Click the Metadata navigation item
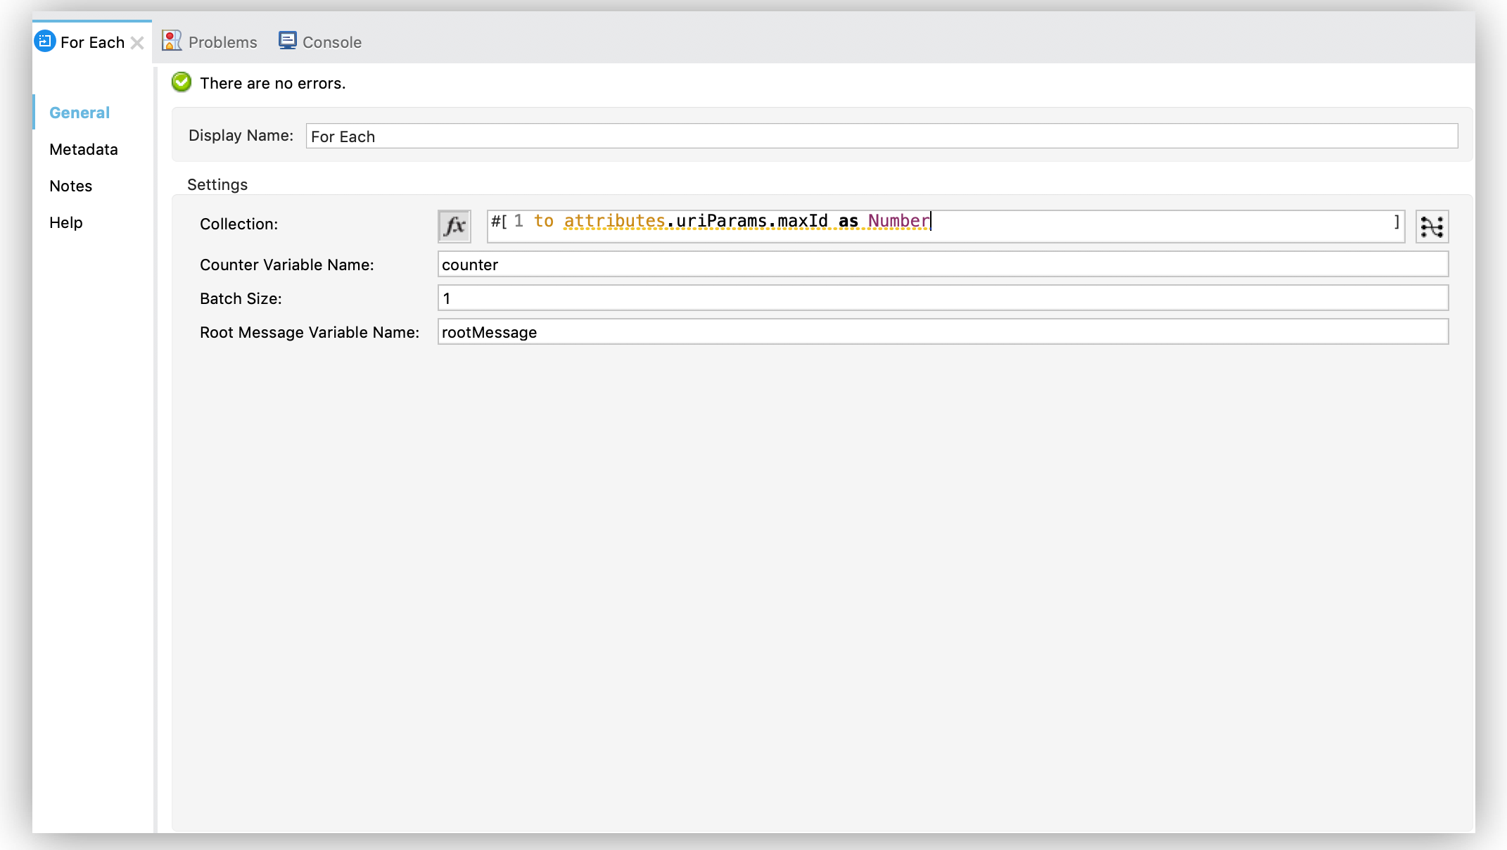Image resolution: width=1507 pixels, height=850 pixels. click(84, 149)
